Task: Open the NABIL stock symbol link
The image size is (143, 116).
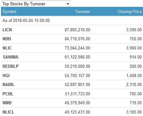Action: click(x=8, y=84)
